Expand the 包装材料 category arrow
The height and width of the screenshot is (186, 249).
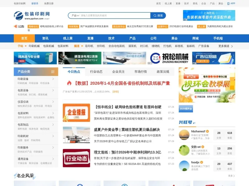coord(53,113)
